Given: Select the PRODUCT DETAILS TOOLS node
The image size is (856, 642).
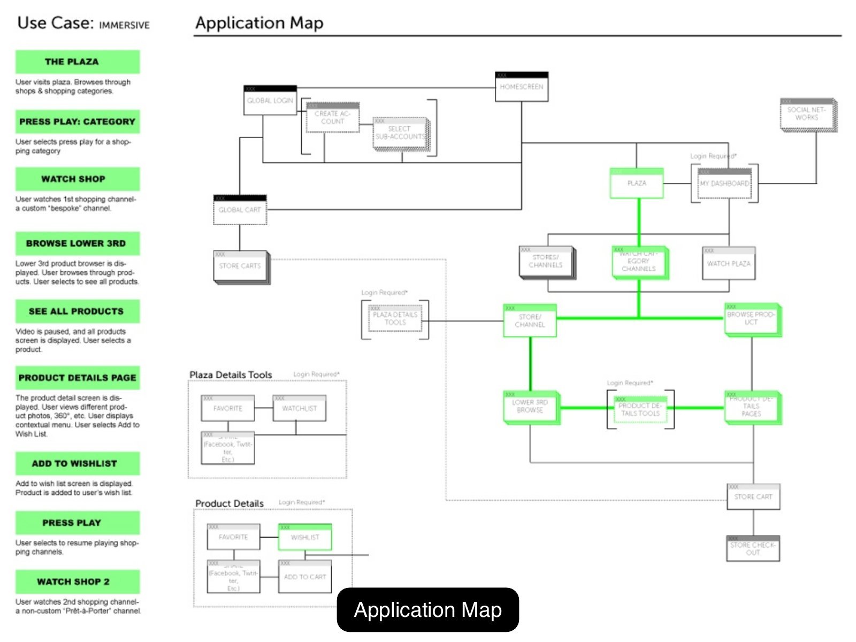Looking at the screenshot, I should click(640, 410).
